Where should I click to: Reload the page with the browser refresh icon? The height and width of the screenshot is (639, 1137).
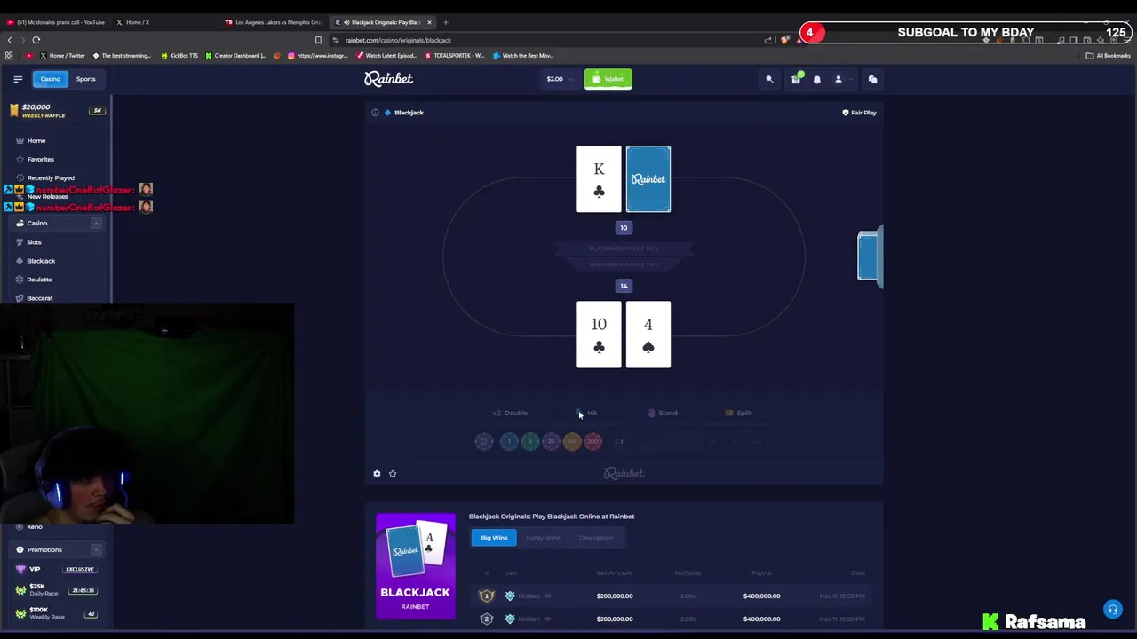(x=36, y=40)
